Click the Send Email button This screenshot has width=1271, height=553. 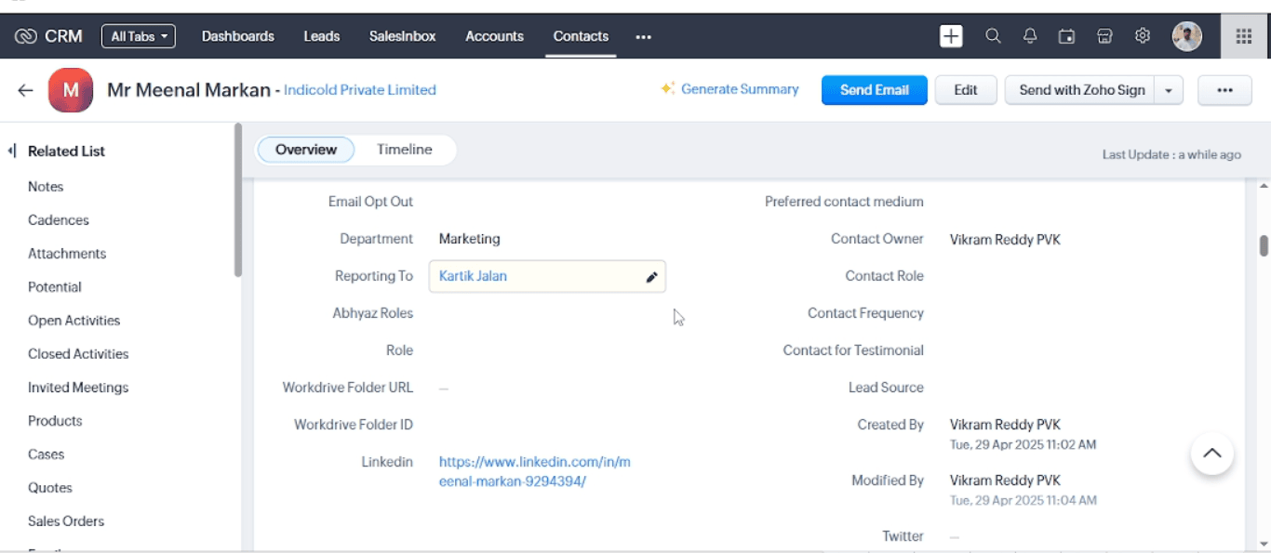pyautogui.click(x=875, y=90)
